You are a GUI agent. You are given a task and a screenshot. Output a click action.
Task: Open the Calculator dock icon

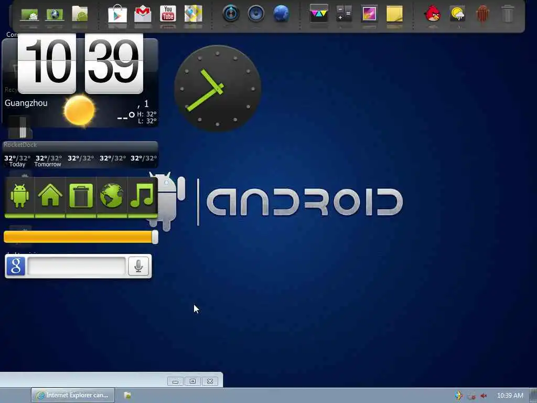coord(344,14)
